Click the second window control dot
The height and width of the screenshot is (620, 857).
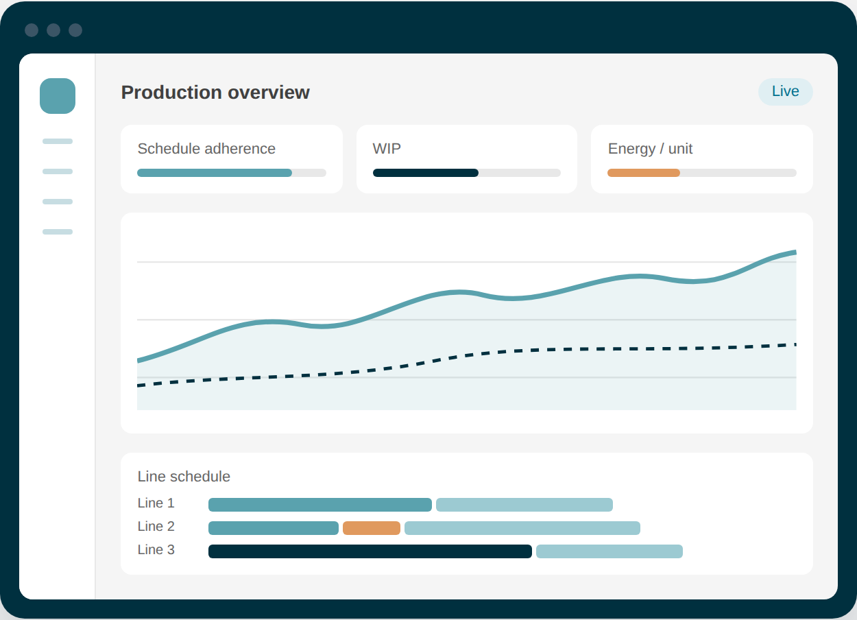tap(53, 30)
